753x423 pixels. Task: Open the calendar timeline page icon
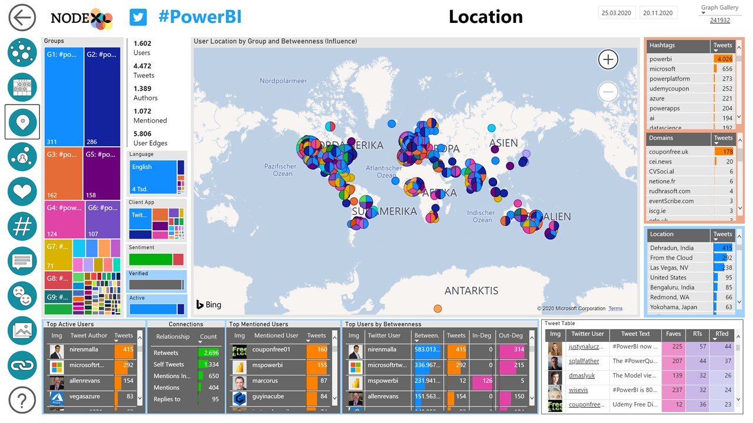pyautogui.click(x=22, y=87)
